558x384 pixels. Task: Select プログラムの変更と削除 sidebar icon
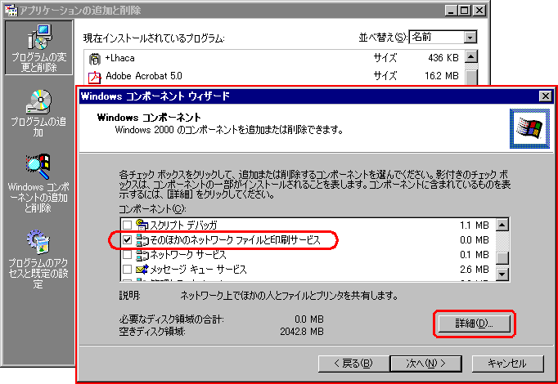tap(38, 47)
